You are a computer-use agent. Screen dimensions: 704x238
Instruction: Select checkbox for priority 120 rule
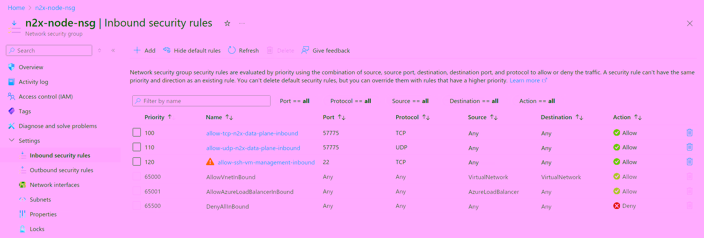(137, 161)
